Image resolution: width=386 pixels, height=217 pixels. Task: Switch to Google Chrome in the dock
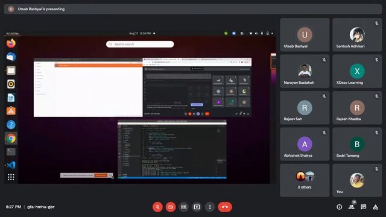(11, 139)
